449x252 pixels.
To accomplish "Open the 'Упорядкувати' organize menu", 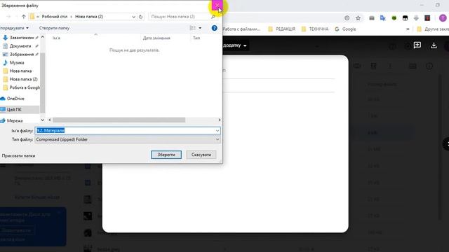I will 14,28.
